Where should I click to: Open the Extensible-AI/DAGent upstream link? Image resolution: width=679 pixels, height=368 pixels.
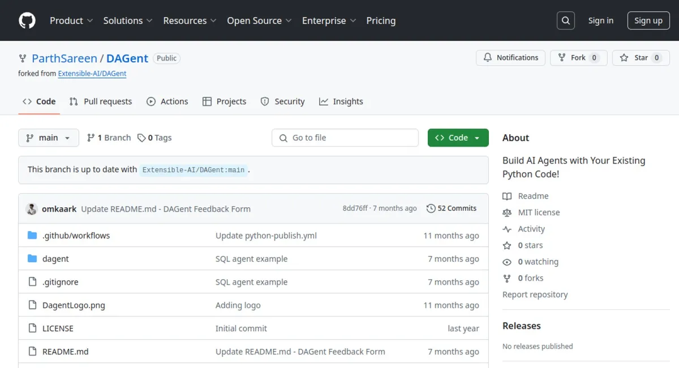tap(92, 74)
